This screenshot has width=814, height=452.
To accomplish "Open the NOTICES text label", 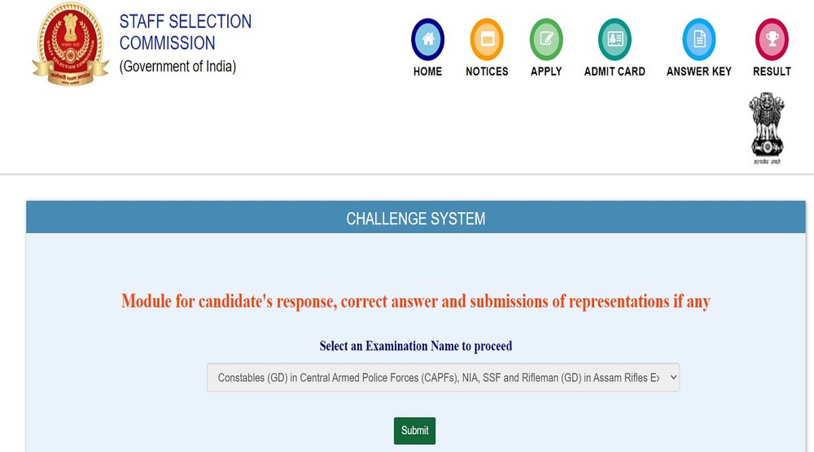I will click(487, 72).
